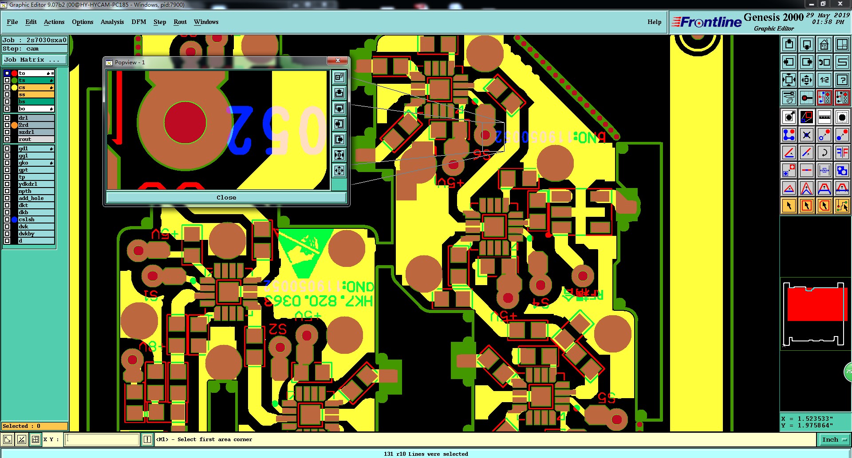Select the 'mpth' layer row
The height and width of the screenshot is (458, 852).
36,191
